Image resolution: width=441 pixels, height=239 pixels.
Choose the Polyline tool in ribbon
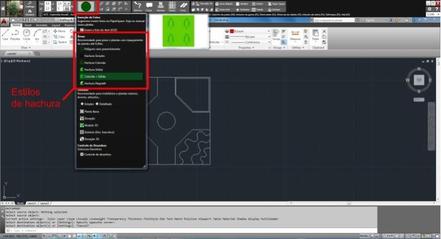pyautogui.click(x=15, y=35)
